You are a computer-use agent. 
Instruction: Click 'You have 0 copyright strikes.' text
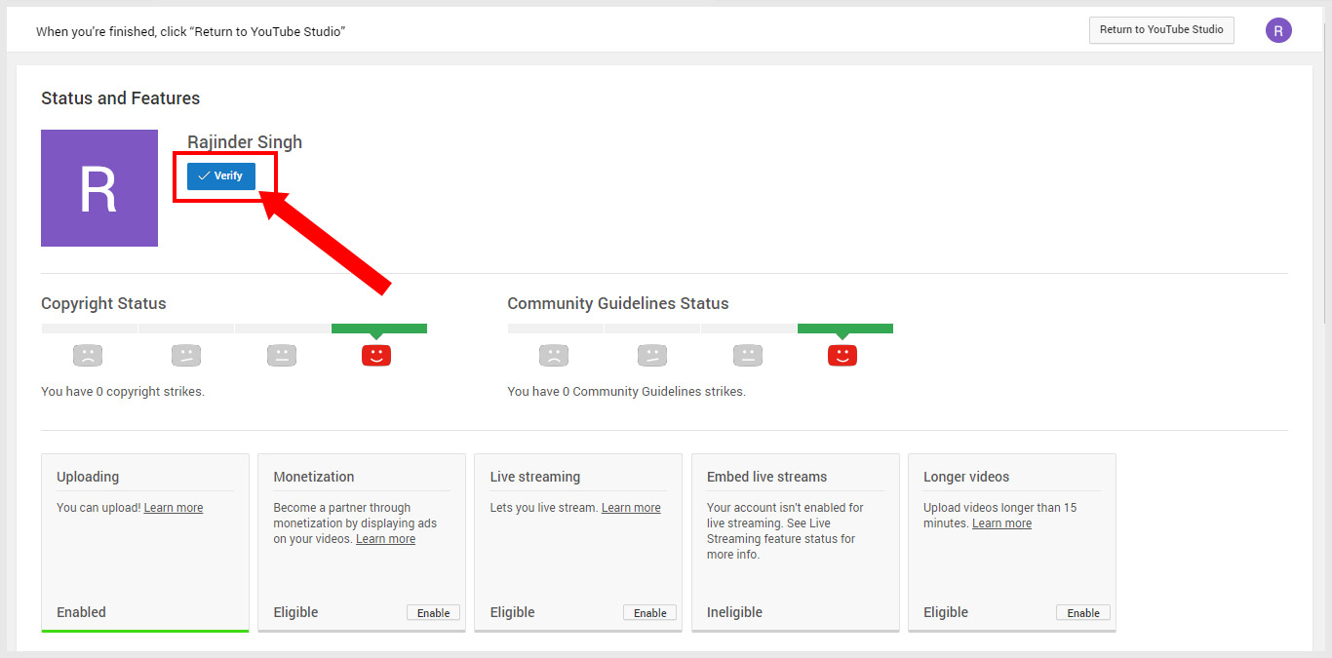click(123, 392)
